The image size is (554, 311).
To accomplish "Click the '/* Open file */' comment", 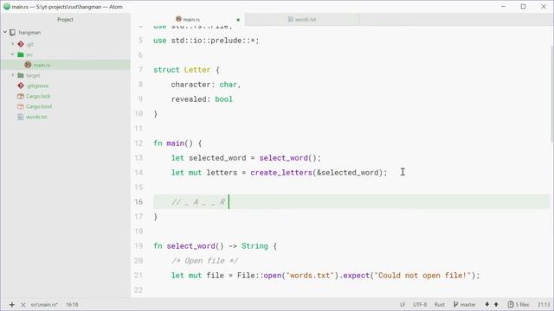I will pyautogui.click(x=204, y=261).
